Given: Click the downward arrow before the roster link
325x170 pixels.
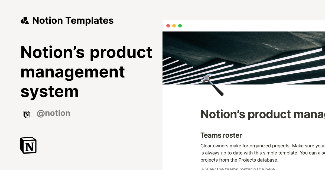Looking at the screenshot, I should (x=202, y=168).
